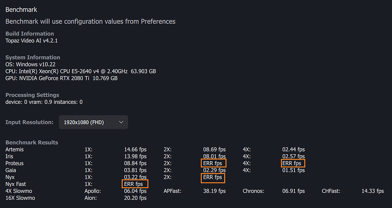
Task: Click the Nyx Fast 1X ERR fps result
Action: [x=135, y=184]
